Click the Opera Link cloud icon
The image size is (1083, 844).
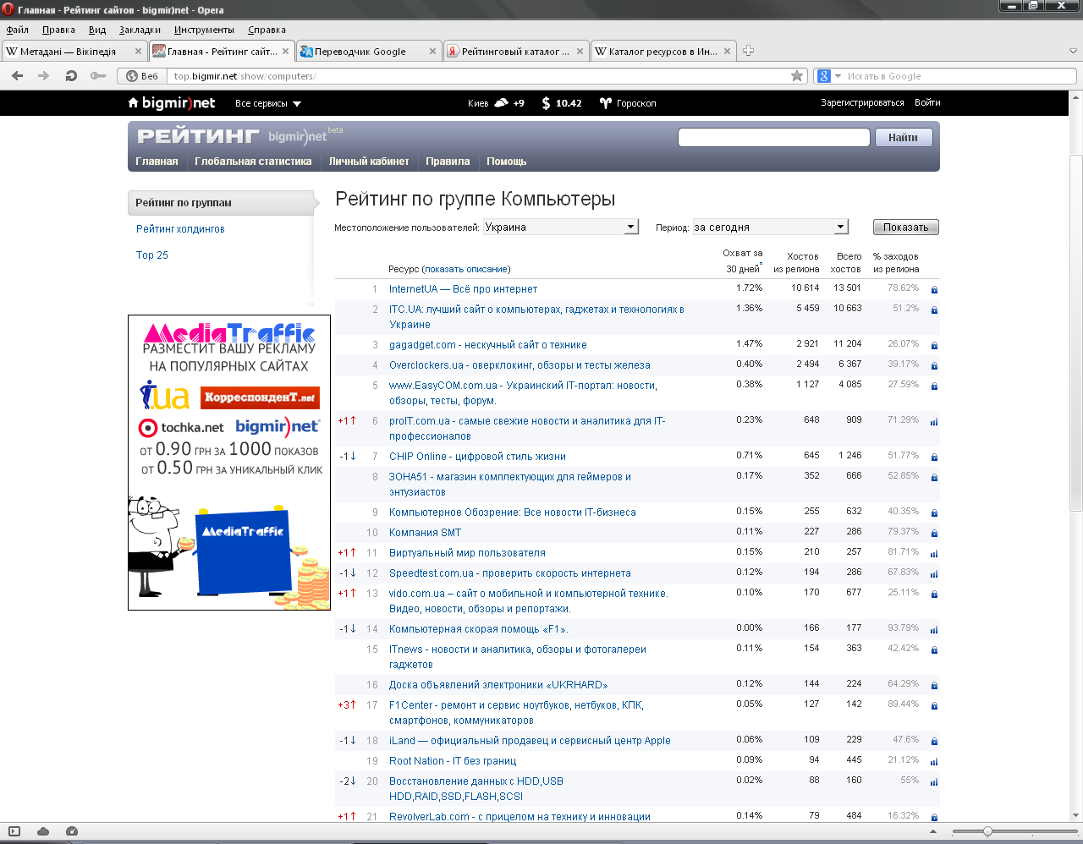pos(43,831)
